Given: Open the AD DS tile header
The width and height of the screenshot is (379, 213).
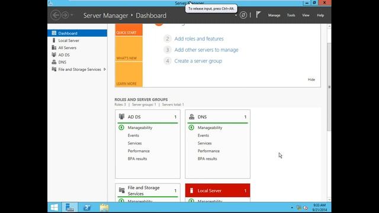Looking at the screenshot, I should point(147,117).
